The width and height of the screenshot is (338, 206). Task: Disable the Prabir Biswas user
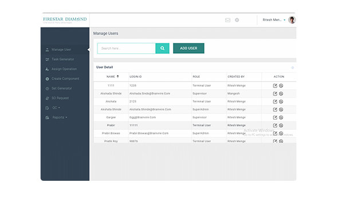281,133
